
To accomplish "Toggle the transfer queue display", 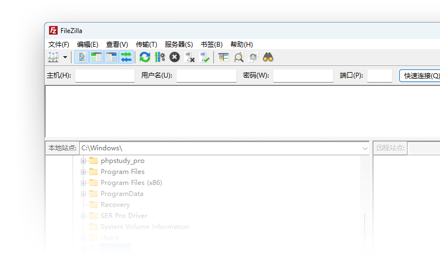I will [126, 57].
